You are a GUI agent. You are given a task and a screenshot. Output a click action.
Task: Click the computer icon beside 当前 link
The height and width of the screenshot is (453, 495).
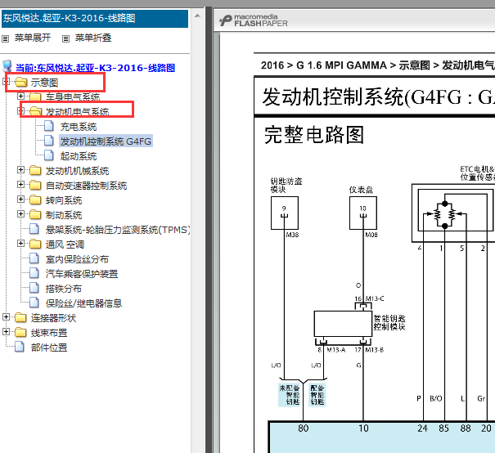pyautogui.click(x=7, y=66)
